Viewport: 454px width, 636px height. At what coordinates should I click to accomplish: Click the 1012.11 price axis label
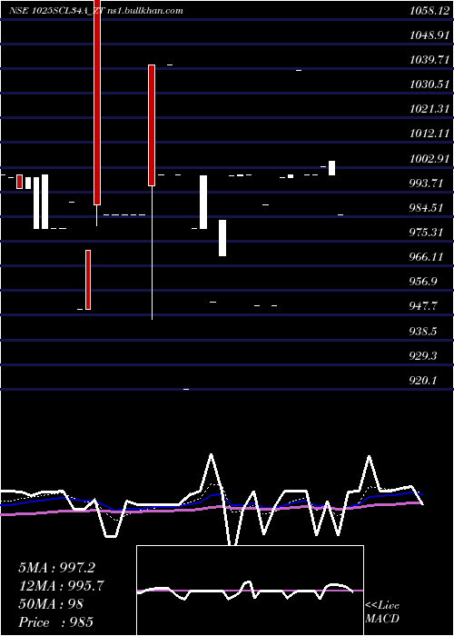429,134
